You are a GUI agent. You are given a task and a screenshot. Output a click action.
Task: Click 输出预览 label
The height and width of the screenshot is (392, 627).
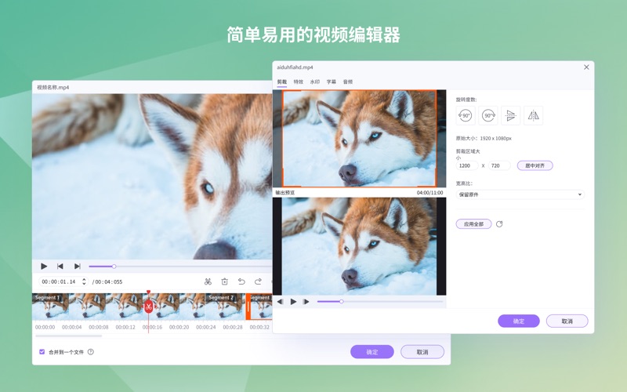tap(285, 193)
